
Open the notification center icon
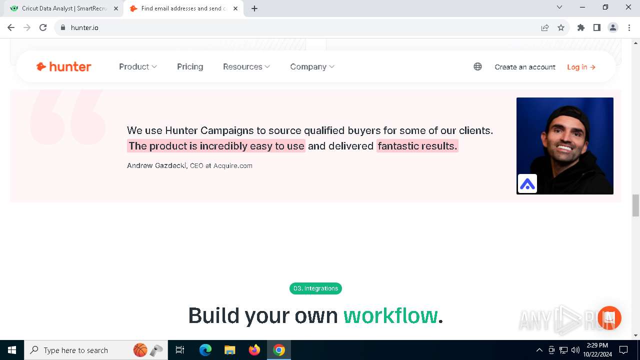point(623,350)
